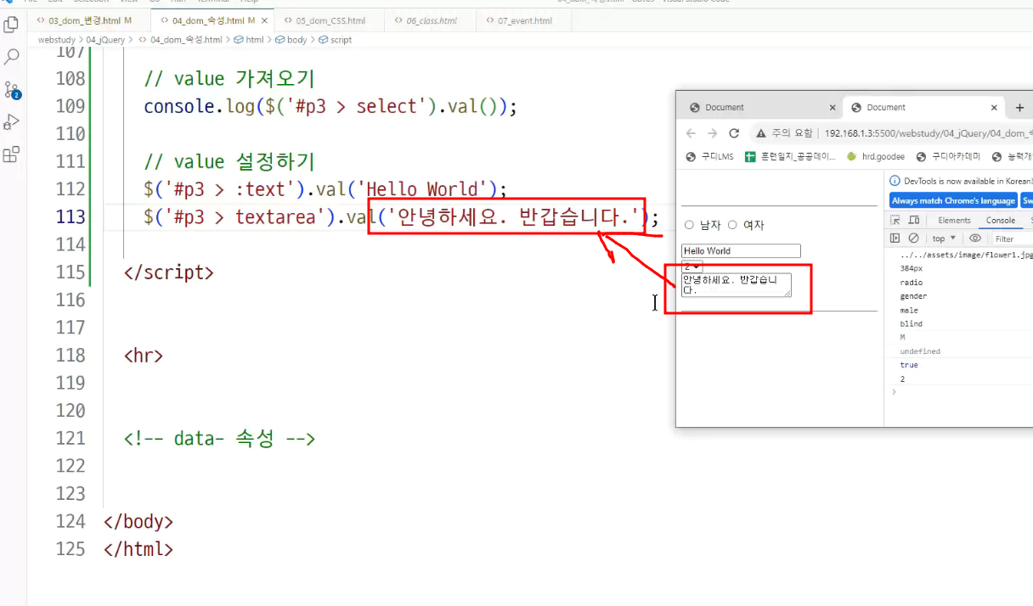Select the 남자 radio button
The image size is (1033, 606).
pyautogui.click(x=689, y=225)
